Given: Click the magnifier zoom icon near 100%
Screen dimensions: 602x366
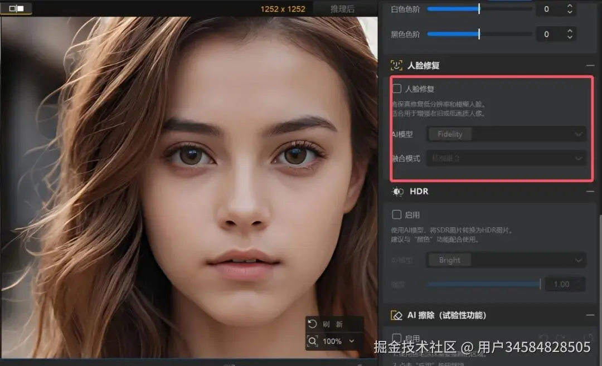Looking at the screenshot, I should pyautogui.click(x=313, y=341).
